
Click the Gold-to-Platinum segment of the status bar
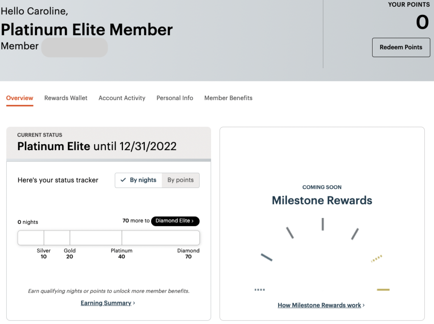coord(96,238)
